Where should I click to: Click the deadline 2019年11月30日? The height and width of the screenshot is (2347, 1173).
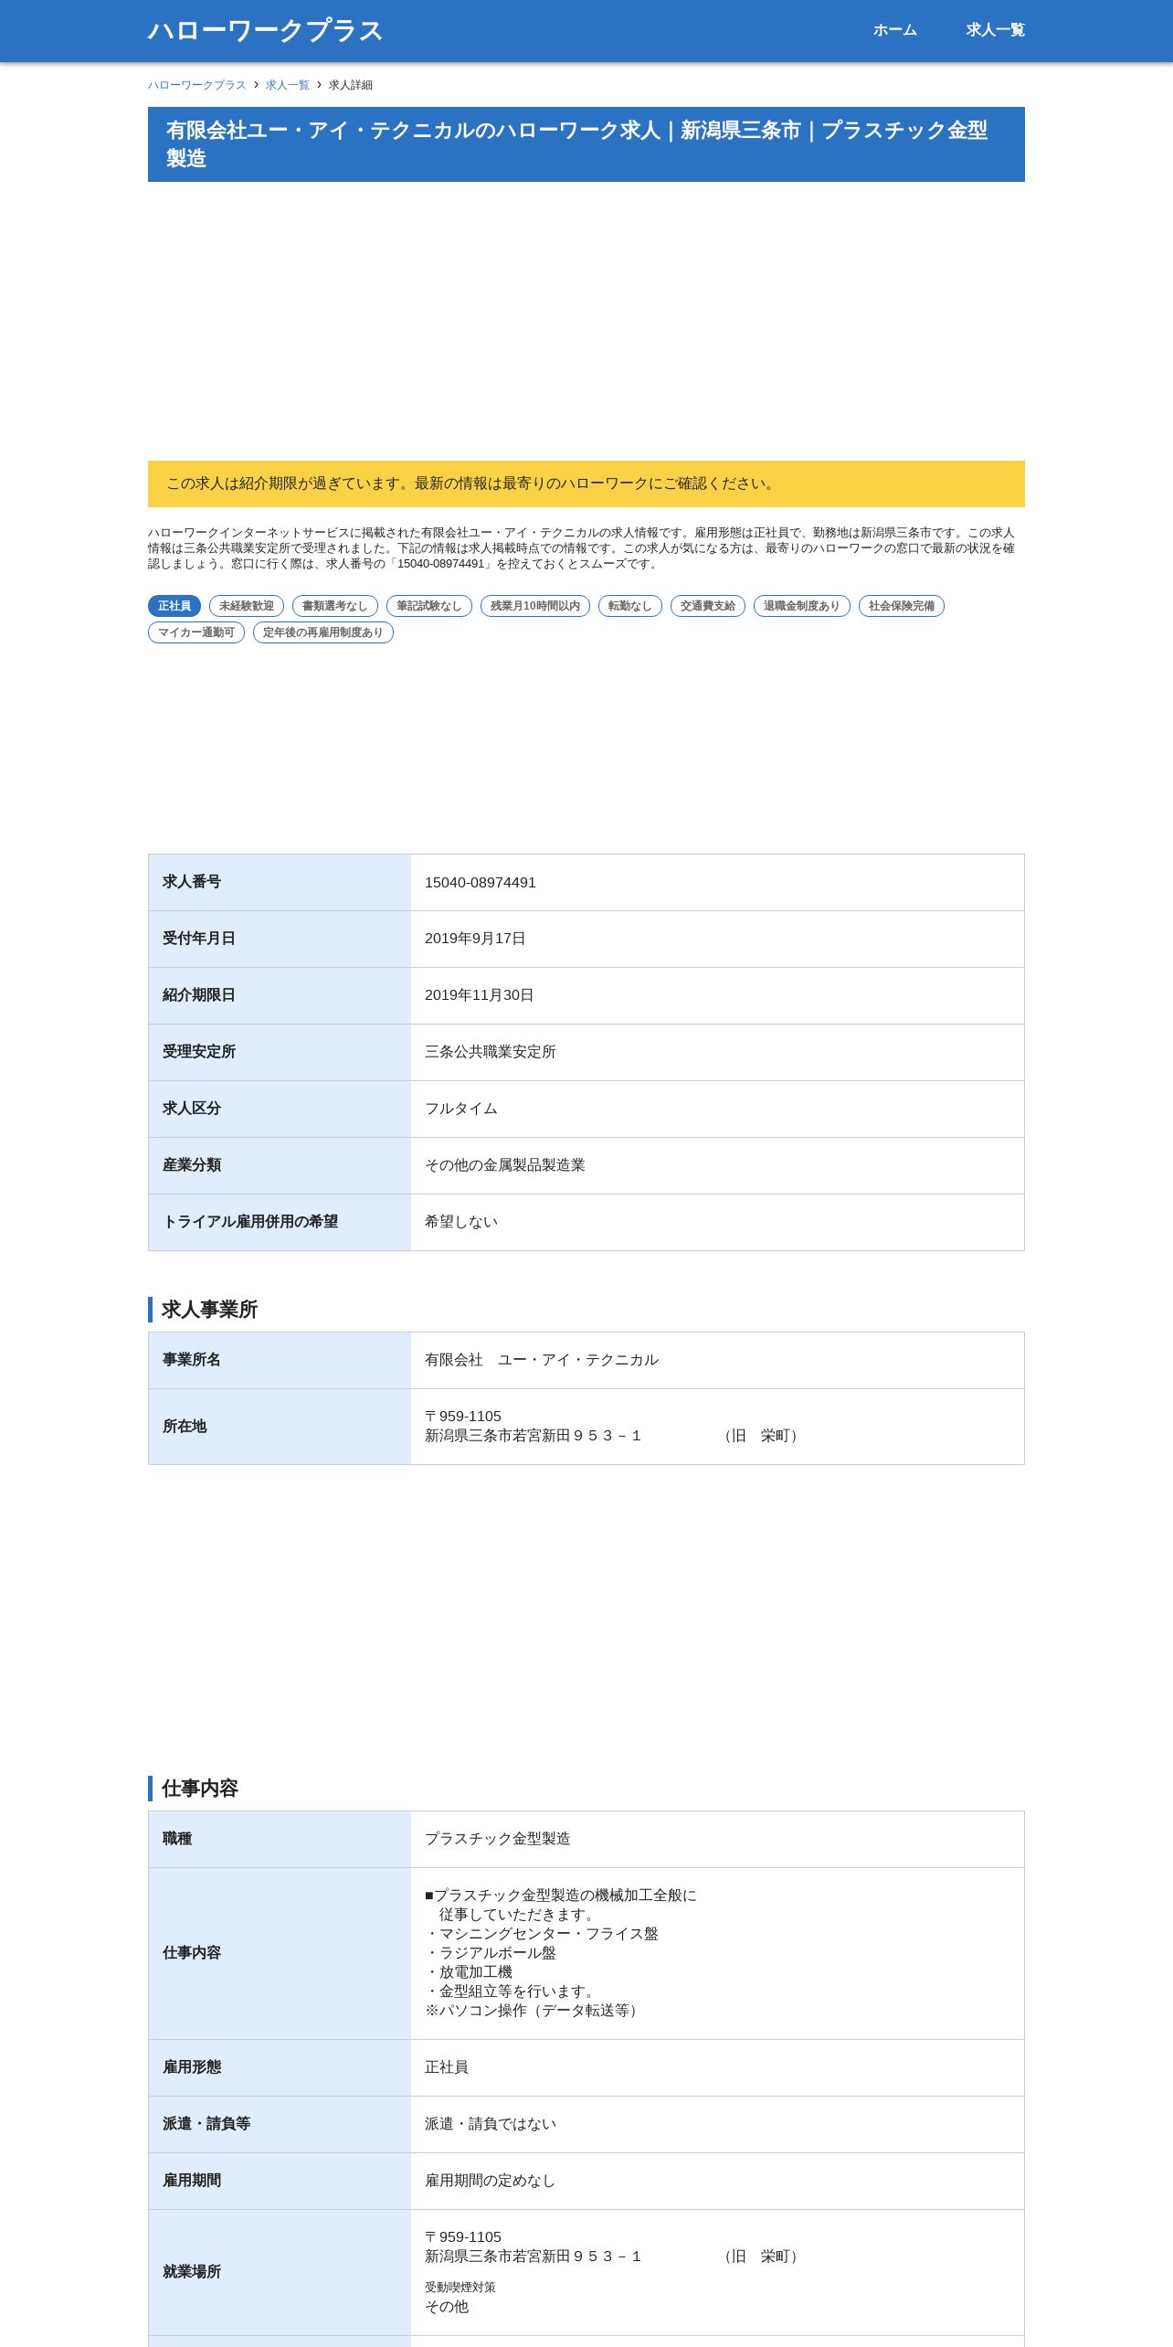480,996
